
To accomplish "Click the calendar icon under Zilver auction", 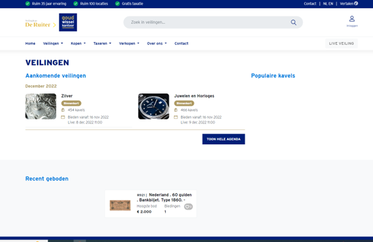I will point(63,117).
